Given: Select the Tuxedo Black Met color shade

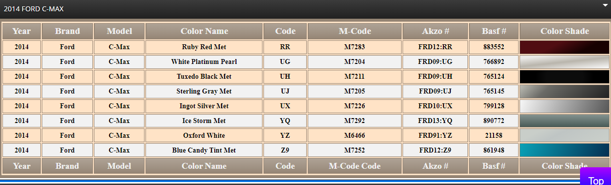Looking at the screenshot, I should [x=564, y=77].
